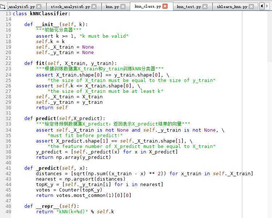
Task: Click the __repr__ method name
Action: click(x=48, y=206)
